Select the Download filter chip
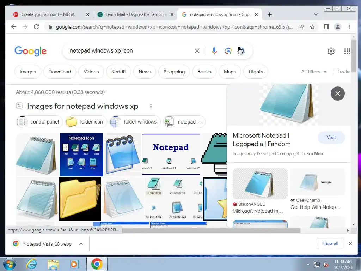Screen dimensions: 361x271 point(60,72)
